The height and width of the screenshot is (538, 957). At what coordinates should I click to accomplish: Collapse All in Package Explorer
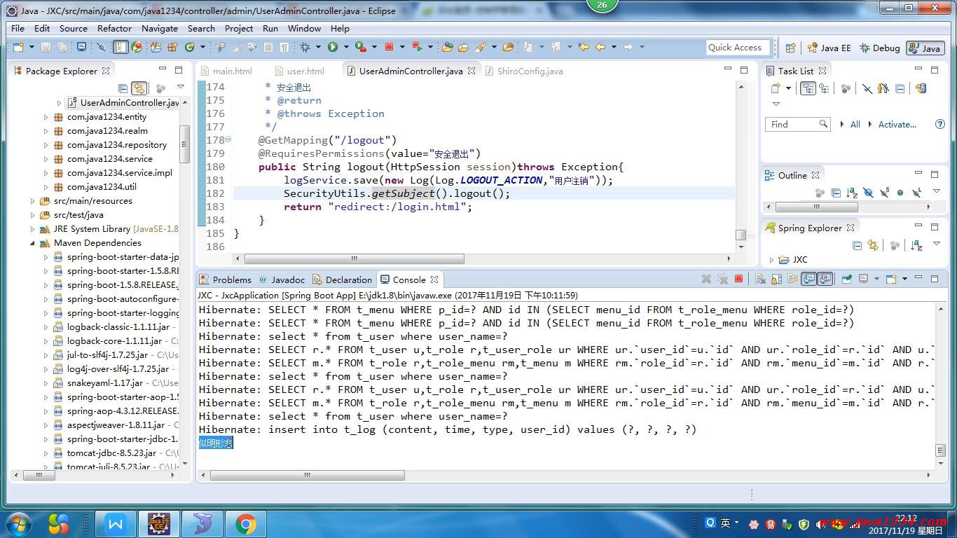tap(123, 88)
